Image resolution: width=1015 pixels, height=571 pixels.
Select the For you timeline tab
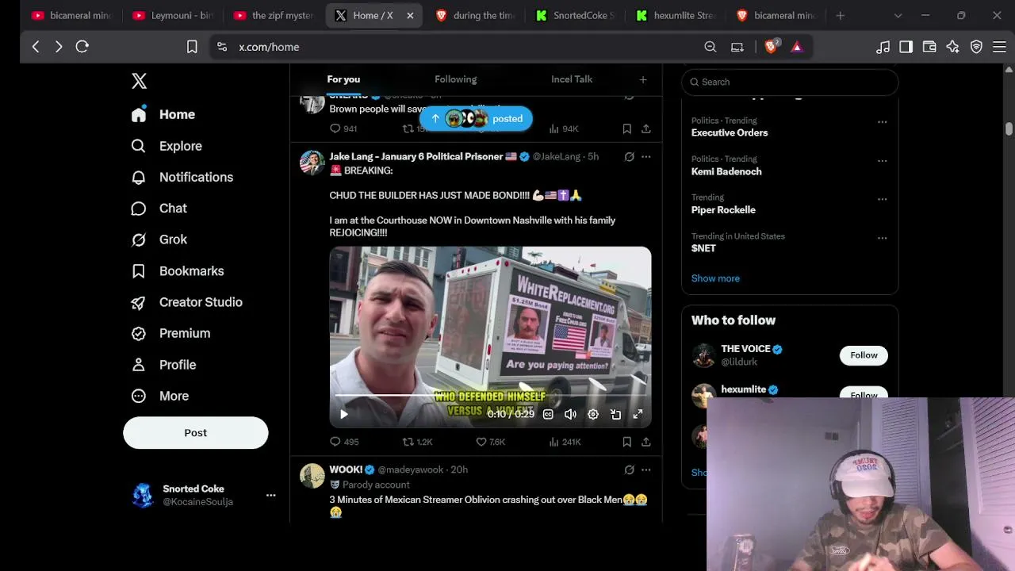[343, 79]
